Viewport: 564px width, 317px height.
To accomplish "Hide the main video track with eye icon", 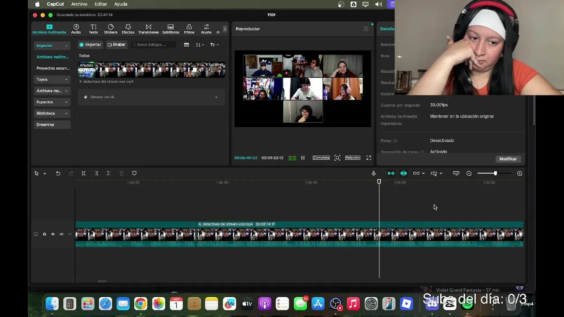I will pos(53,234).
